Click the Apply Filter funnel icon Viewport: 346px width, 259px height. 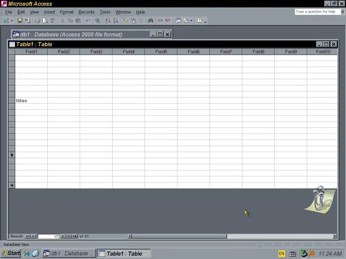tap(141, 21)
